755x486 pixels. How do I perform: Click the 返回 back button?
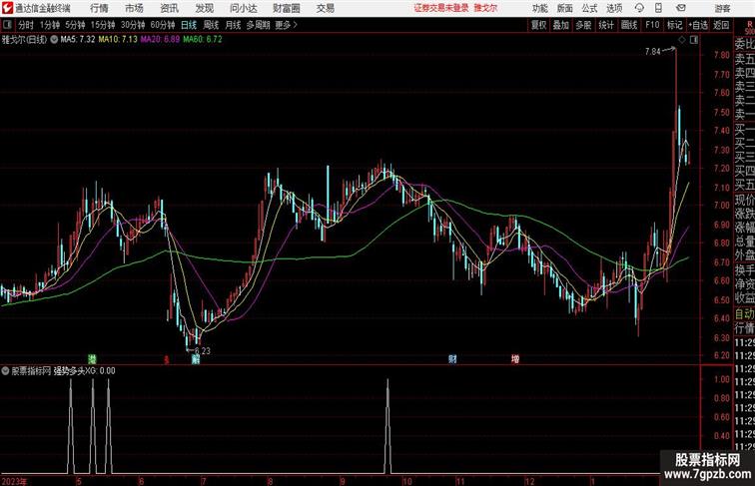point(721,25)
